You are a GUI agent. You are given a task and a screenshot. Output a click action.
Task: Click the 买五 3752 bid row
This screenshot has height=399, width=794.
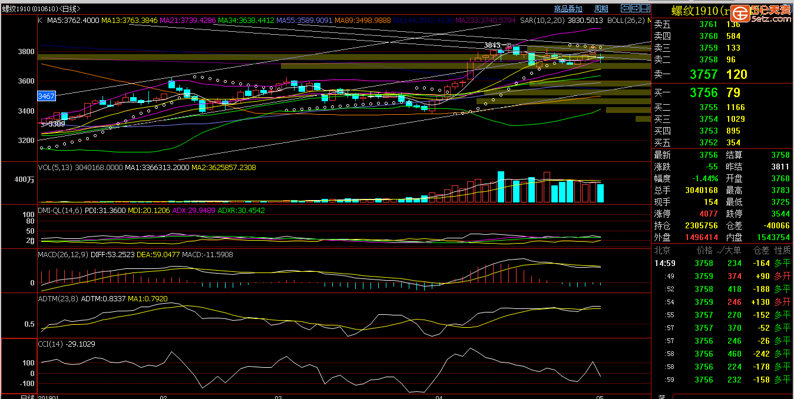tap(723, 142)
